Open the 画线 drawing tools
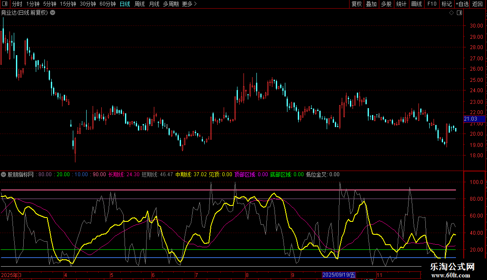487x280 pixels. click(x=416, y=4)
